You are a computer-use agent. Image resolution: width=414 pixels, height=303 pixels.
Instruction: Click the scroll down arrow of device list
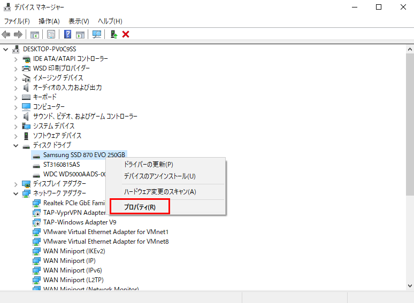pos(410,285)
